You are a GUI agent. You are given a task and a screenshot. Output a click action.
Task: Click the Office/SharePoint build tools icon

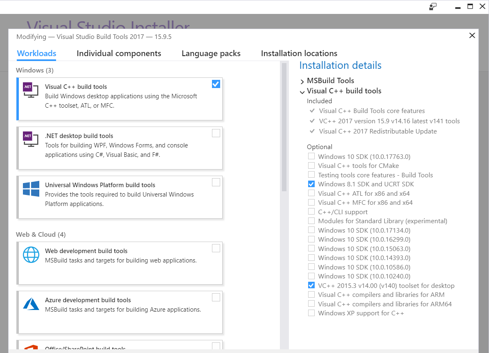(31, 348)
